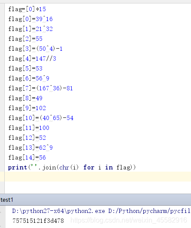The width and height of the screenshot is (191, 228).
Task: Click the line flag[7]=(167^36)-81
Action: [40, 89]
